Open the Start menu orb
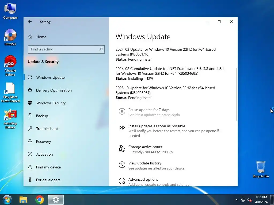Screen dimensions: 274x205 pyautogui.click(x=7, y=200)
